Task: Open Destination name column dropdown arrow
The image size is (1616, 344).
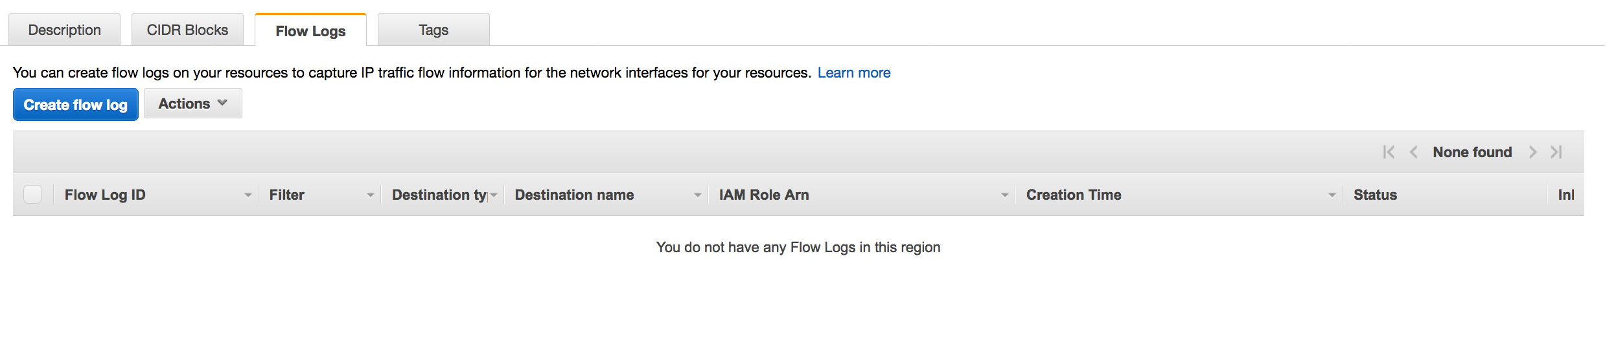Action: pos(697,195)
